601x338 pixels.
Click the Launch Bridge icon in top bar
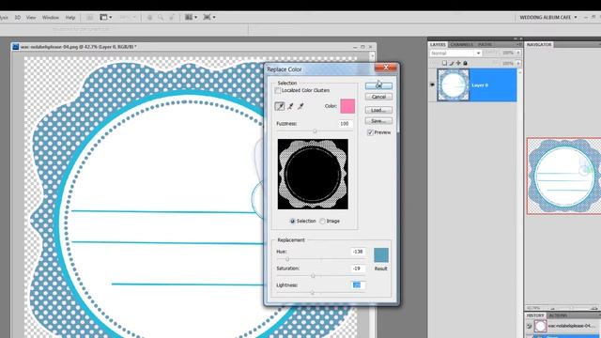pos(90,17)
